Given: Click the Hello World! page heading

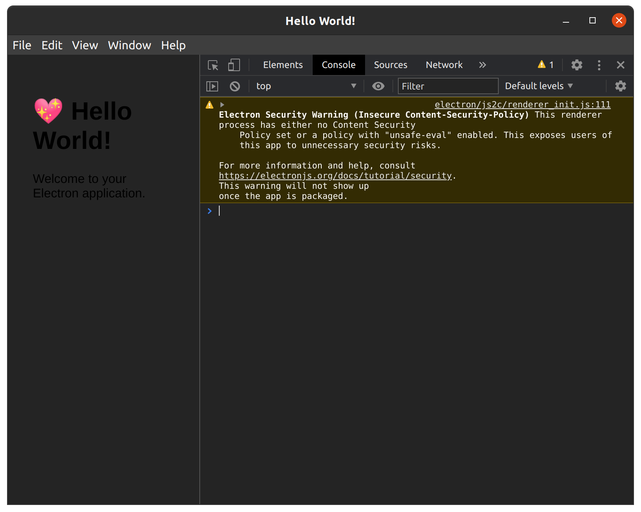Looking at the screenshot, I should coord(82,125).
